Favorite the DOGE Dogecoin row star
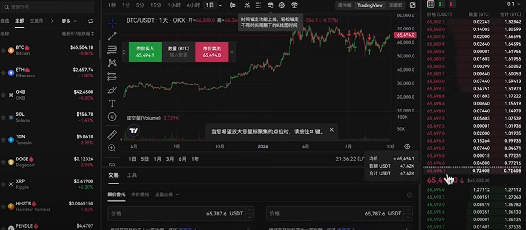526x230 pixels. tap(4, 162)
